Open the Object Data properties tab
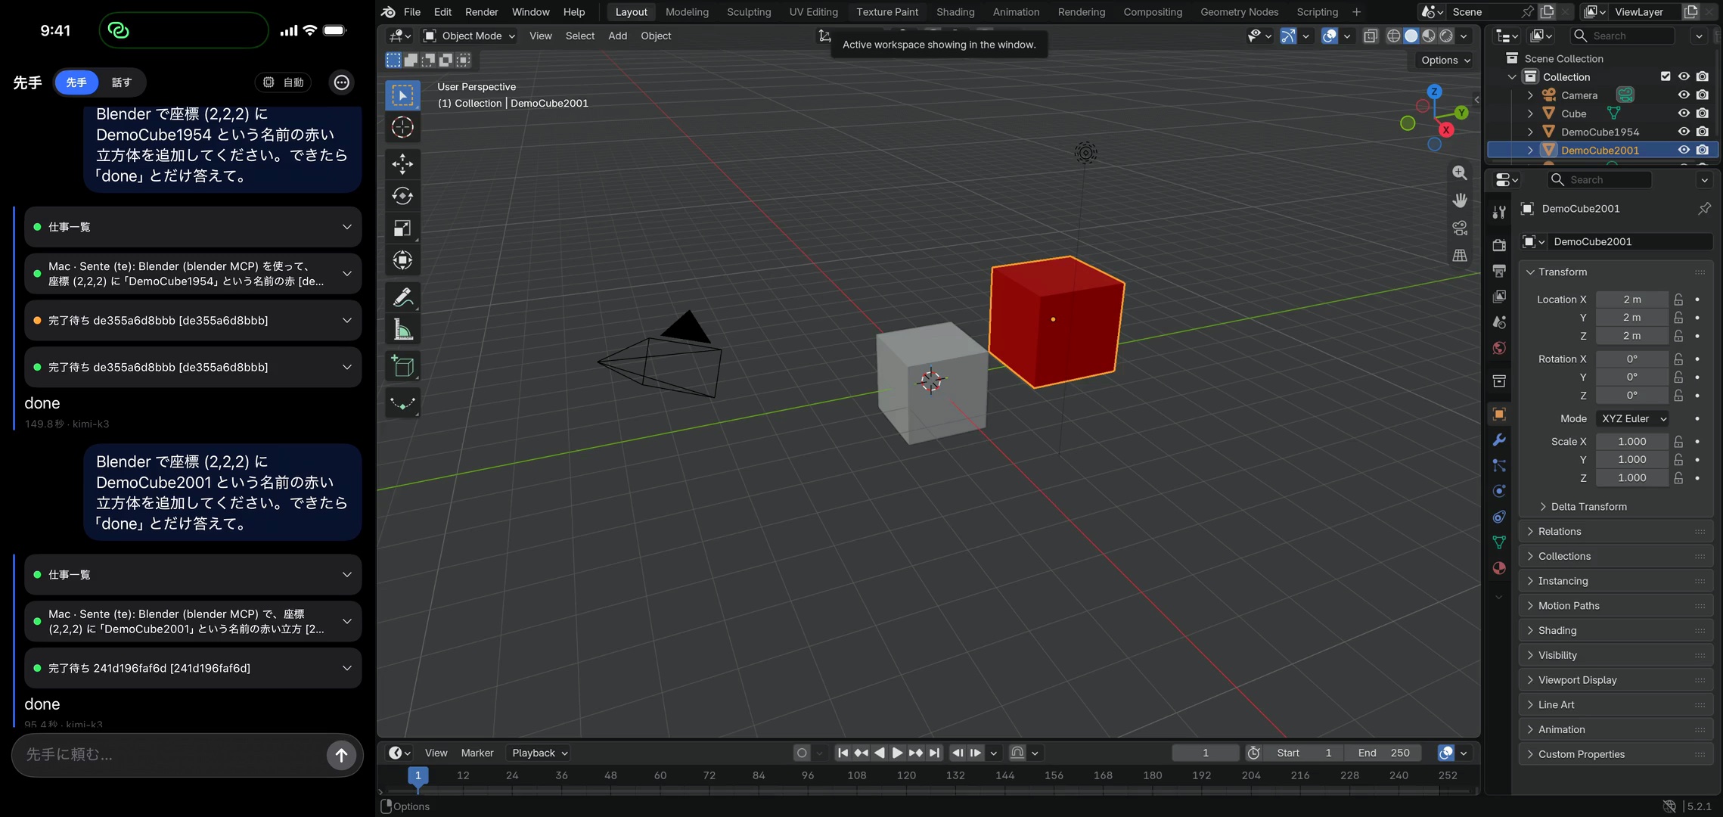This screenshot has height=817, width=1723. [x=1499, y=542]
